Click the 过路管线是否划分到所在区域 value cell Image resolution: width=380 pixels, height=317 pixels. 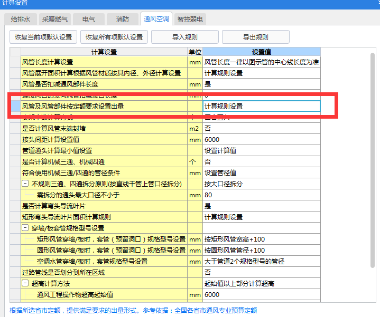pos(261,273)
